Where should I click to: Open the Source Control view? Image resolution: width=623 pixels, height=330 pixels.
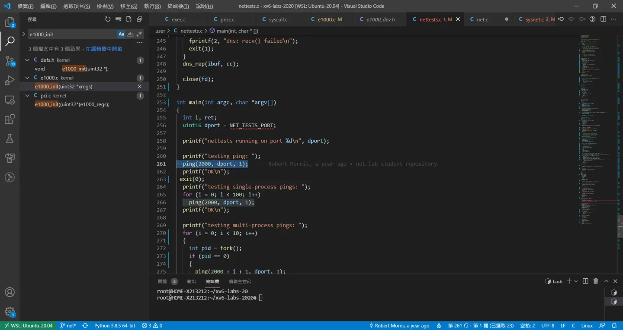click(x=10, y=61)
